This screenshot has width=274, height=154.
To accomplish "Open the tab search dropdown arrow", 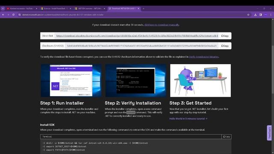I will point(3,9).
